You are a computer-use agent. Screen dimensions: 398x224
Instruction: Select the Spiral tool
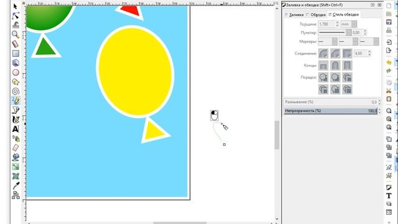(16, 91)
